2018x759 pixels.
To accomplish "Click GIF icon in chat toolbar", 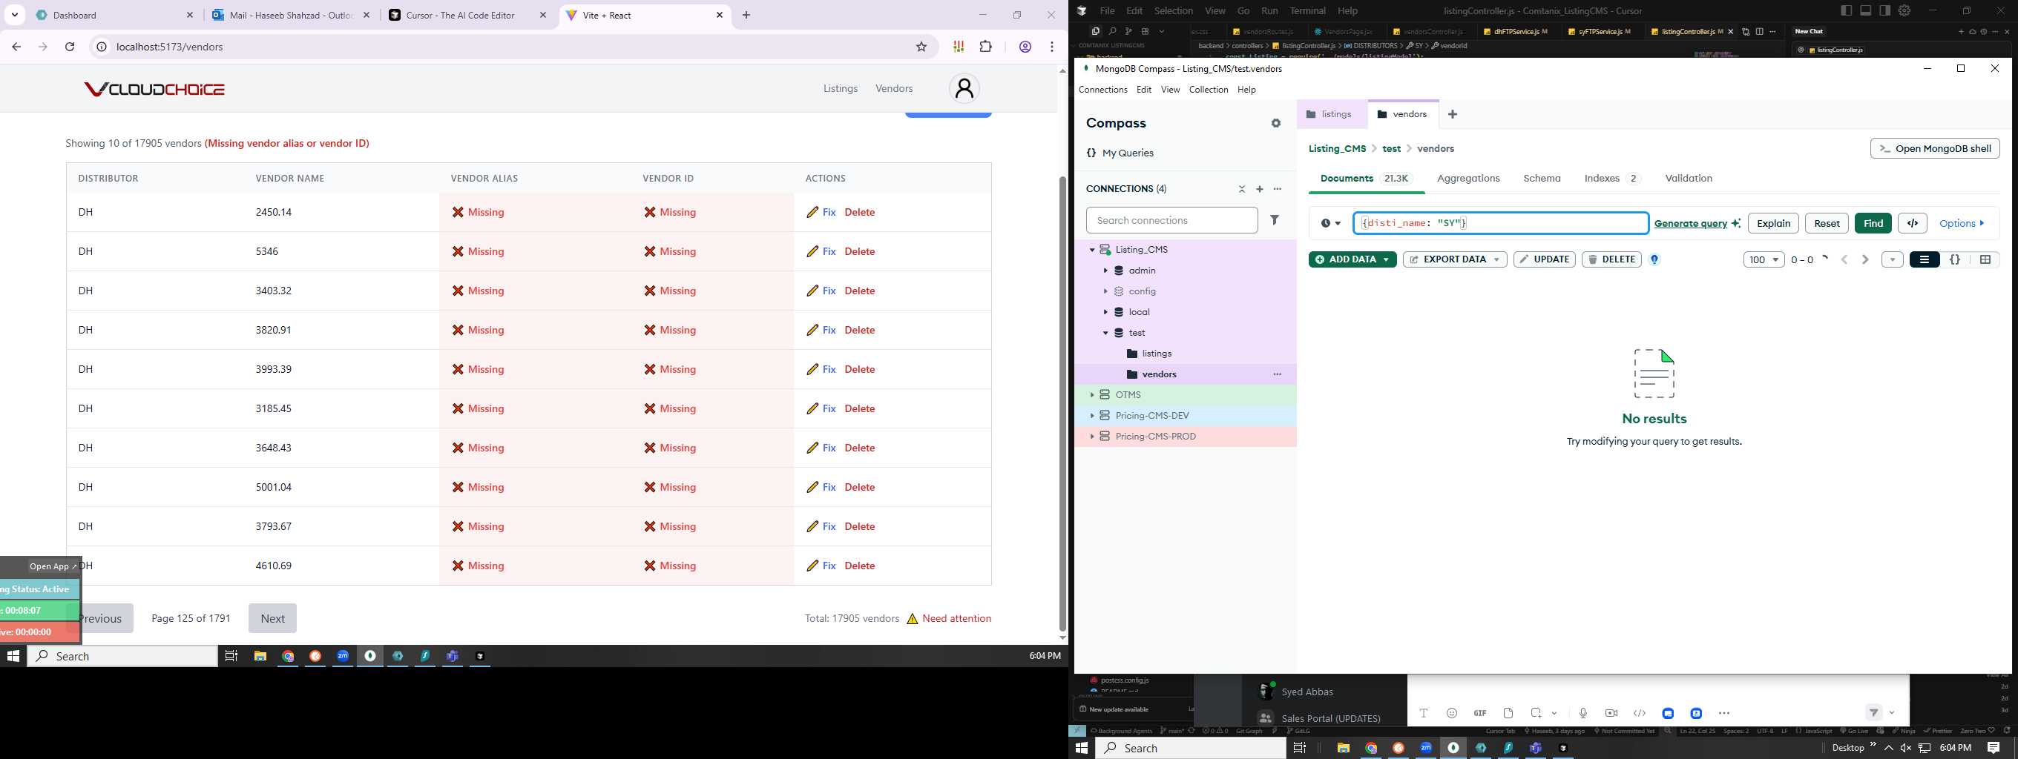I will click(1480, 713).
